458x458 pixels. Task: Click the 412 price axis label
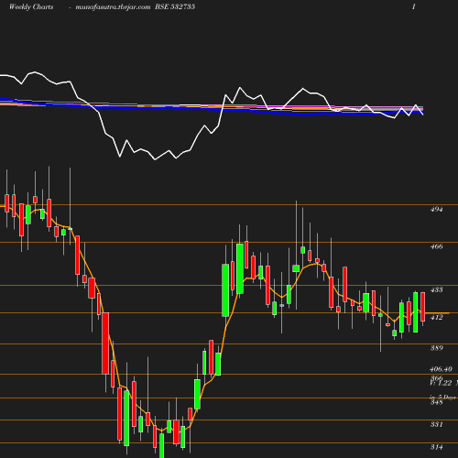436,318
